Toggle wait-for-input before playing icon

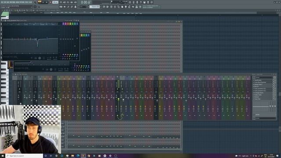(x=65, y=2)
